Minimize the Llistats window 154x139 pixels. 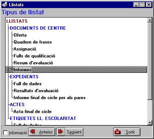tap(136, 5)
